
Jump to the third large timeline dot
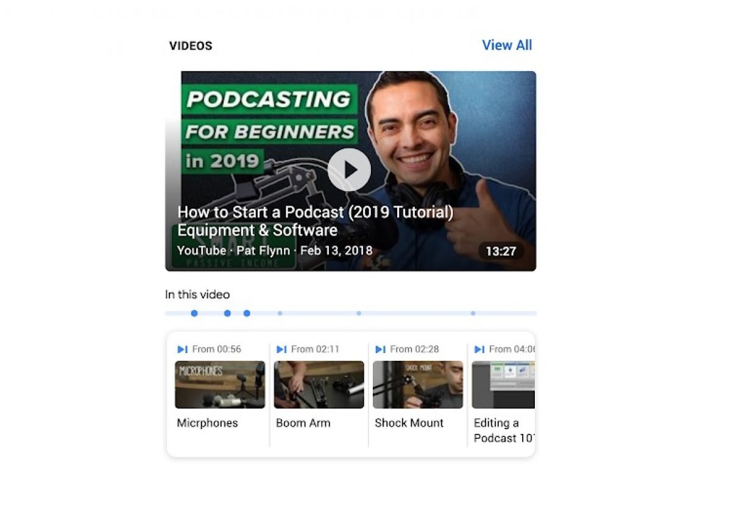point(247,313)
